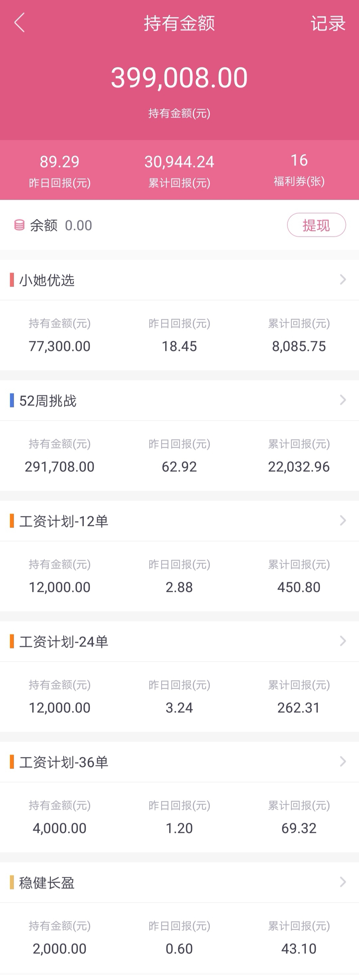Tap the back arrow icon
This screenshot has width=359, height=975.
[19, 23]
